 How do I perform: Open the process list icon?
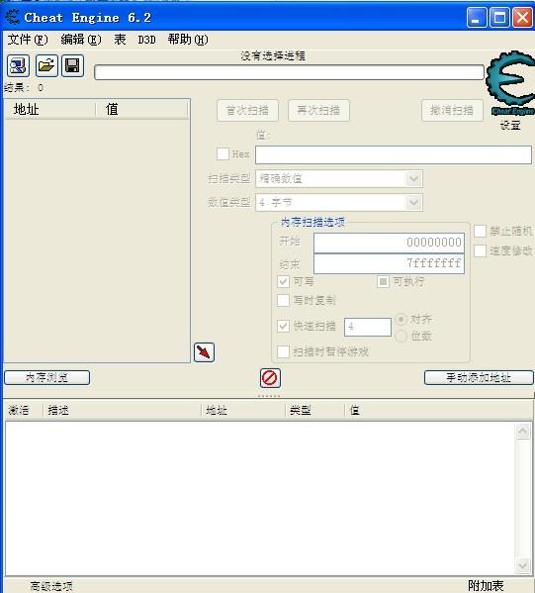coord(18,65)
